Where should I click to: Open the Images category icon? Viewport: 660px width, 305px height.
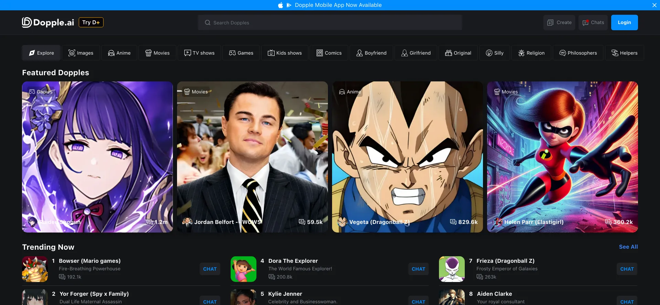tap(72, 53)
